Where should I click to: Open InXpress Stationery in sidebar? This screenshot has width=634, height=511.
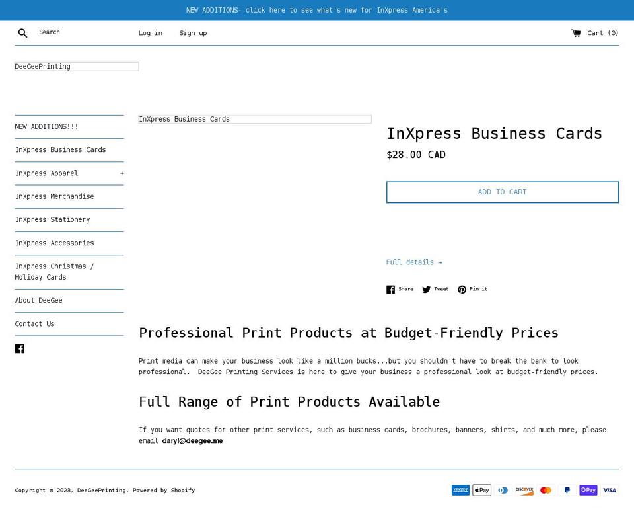coord(52,219)
